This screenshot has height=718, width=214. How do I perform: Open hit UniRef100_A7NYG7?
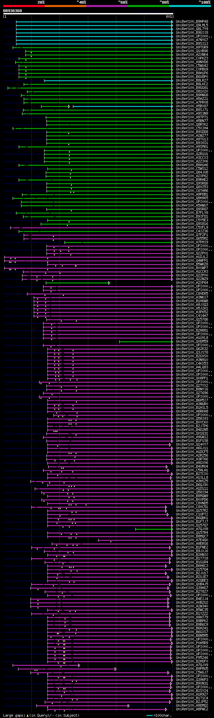point(192,40)
